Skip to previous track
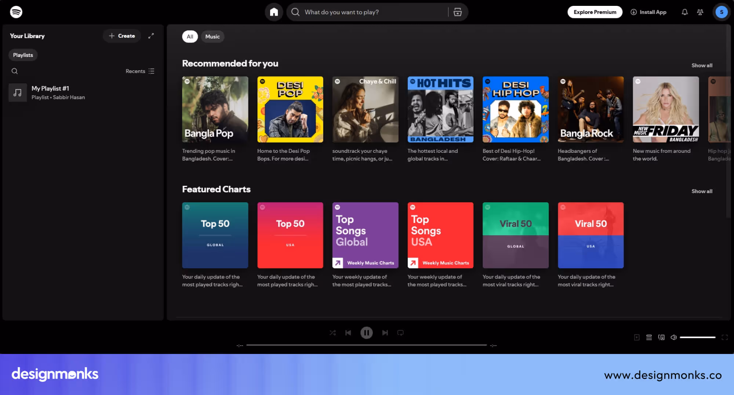 click(x=348, y=333)
